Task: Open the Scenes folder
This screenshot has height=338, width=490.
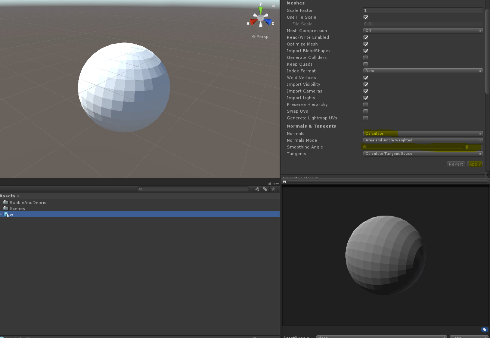Action: 17,209
